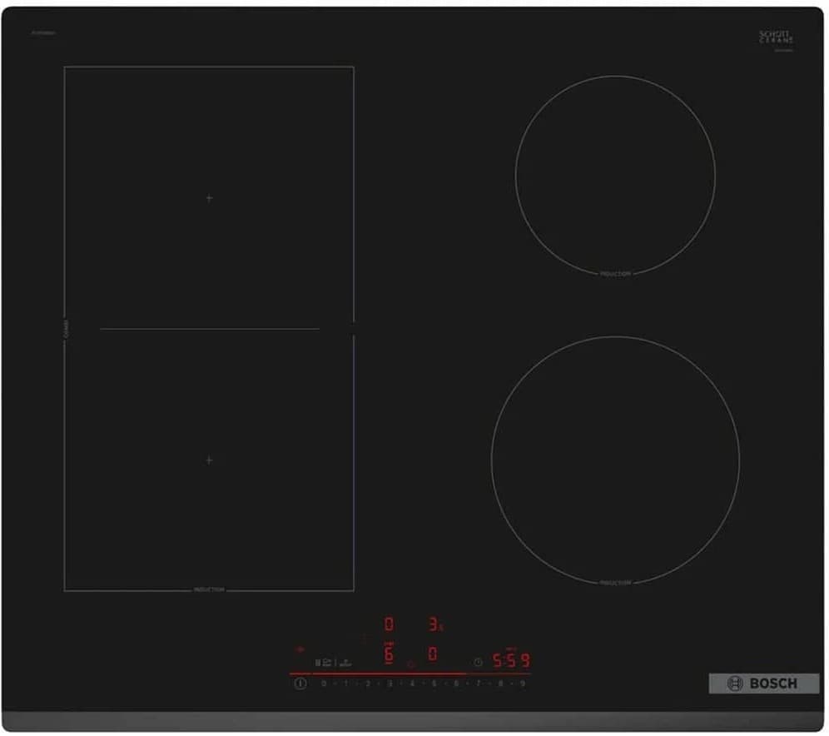Touch the upper-left flex zone cross marker

pyautogui.click(x=209, y=198)
